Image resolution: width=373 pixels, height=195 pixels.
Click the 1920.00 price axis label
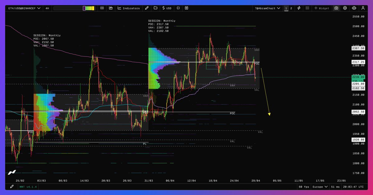[358, 140]
